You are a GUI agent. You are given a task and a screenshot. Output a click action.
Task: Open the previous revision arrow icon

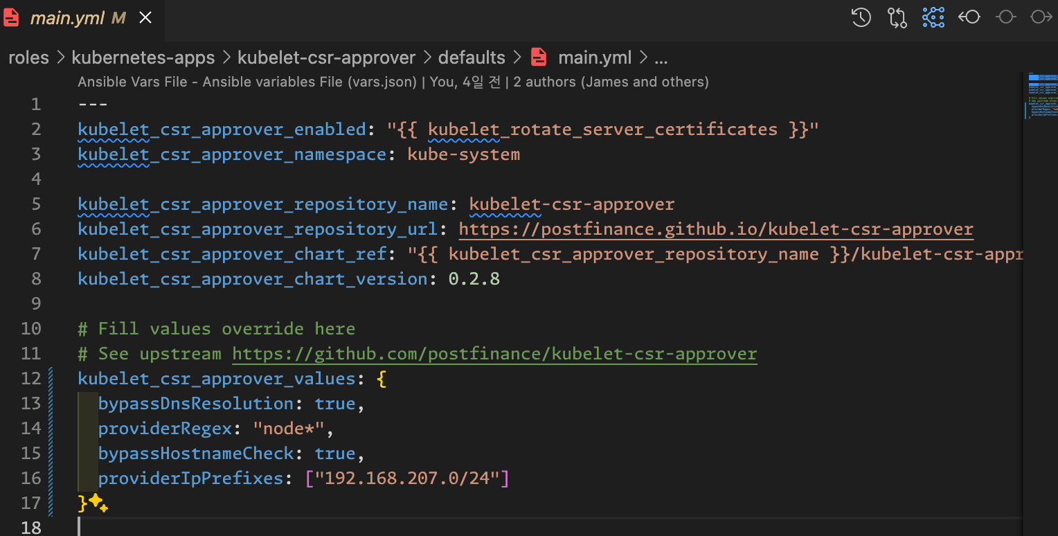click(969, 17)
